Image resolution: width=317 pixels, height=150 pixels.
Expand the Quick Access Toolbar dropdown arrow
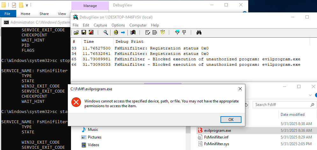click(x=27, y=5)
